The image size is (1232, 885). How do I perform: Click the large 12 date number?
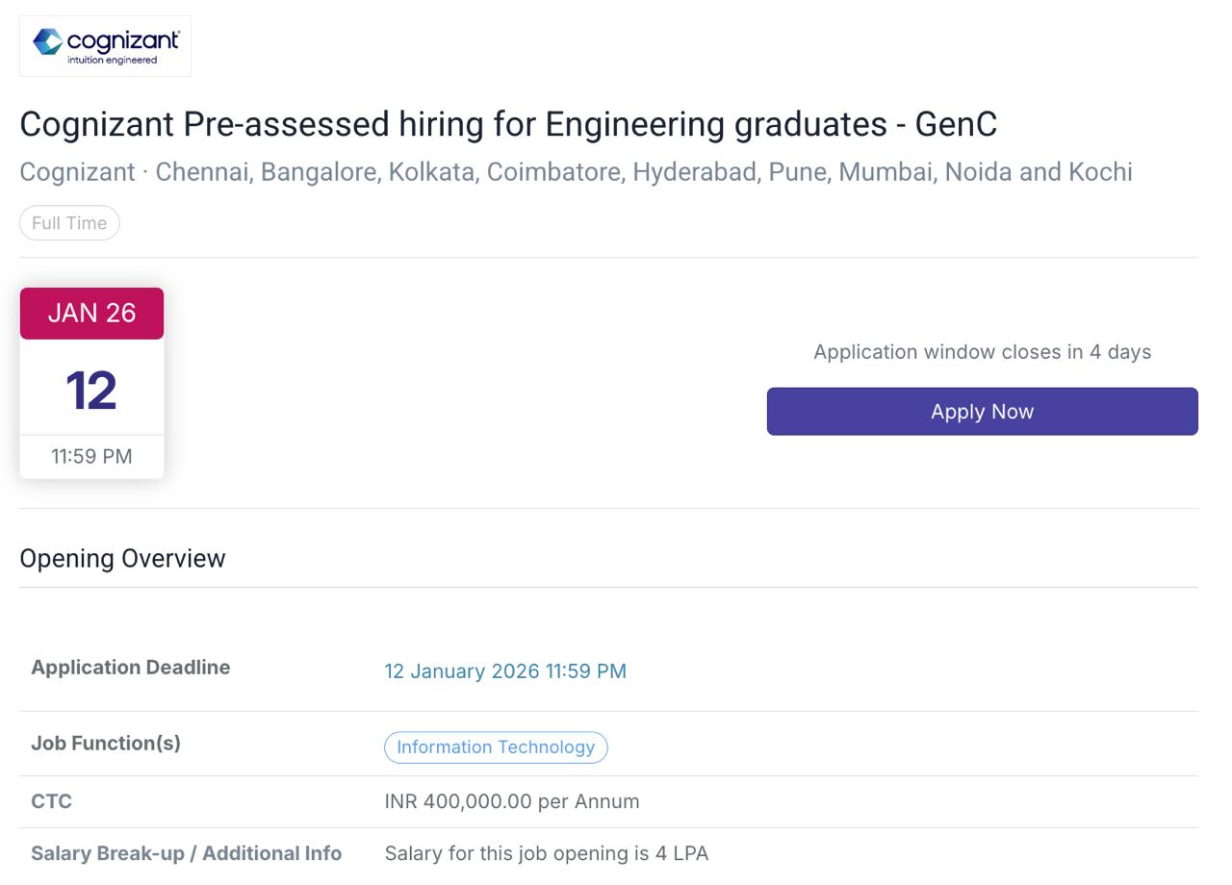[x=91, y=391]
